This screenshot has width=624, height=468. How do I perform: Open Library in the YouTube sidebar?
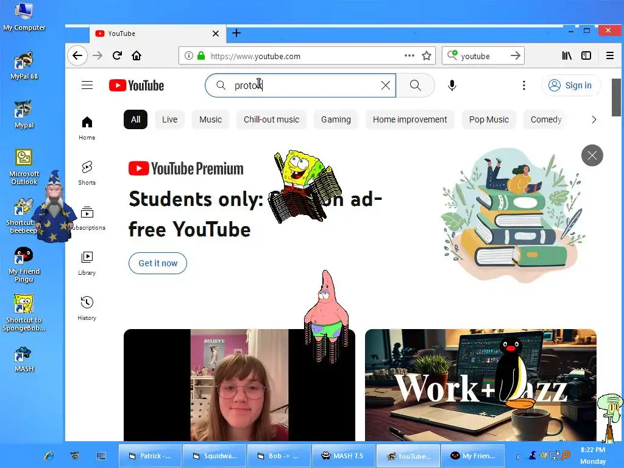click(87, 263)
